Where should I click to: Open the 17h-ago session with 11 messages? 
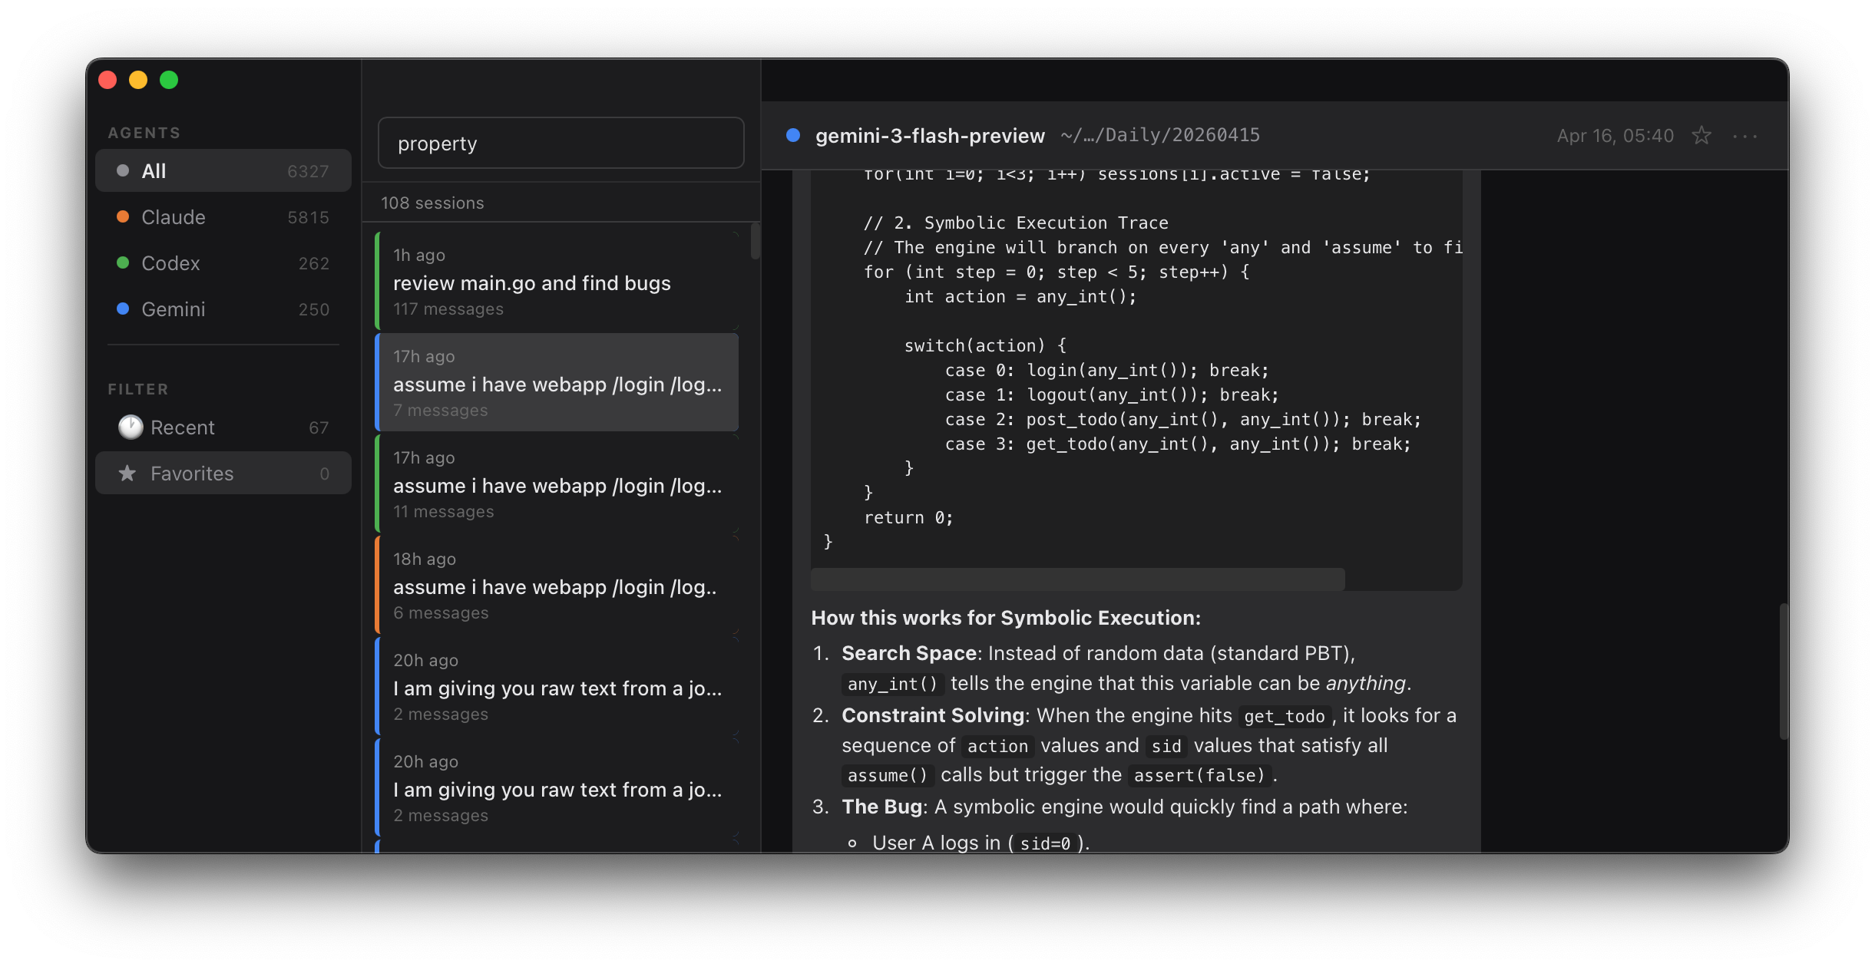557,485
